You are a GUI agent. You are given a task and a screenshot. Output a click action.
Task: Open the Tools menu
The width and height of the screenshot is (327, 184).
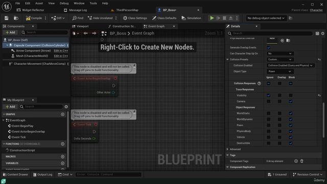pos(93,4)
